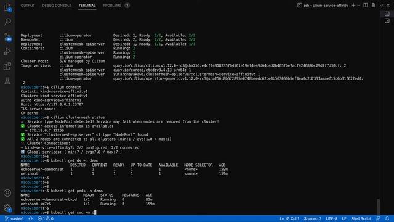
Task: Click 'kubectl get ds -n demo' command text
Action: tap(74, 160)
